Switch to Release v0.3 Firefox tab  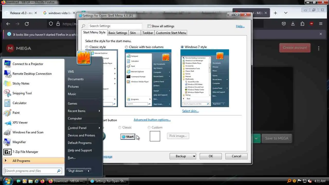pyautogui.click(x=21, y=13)
